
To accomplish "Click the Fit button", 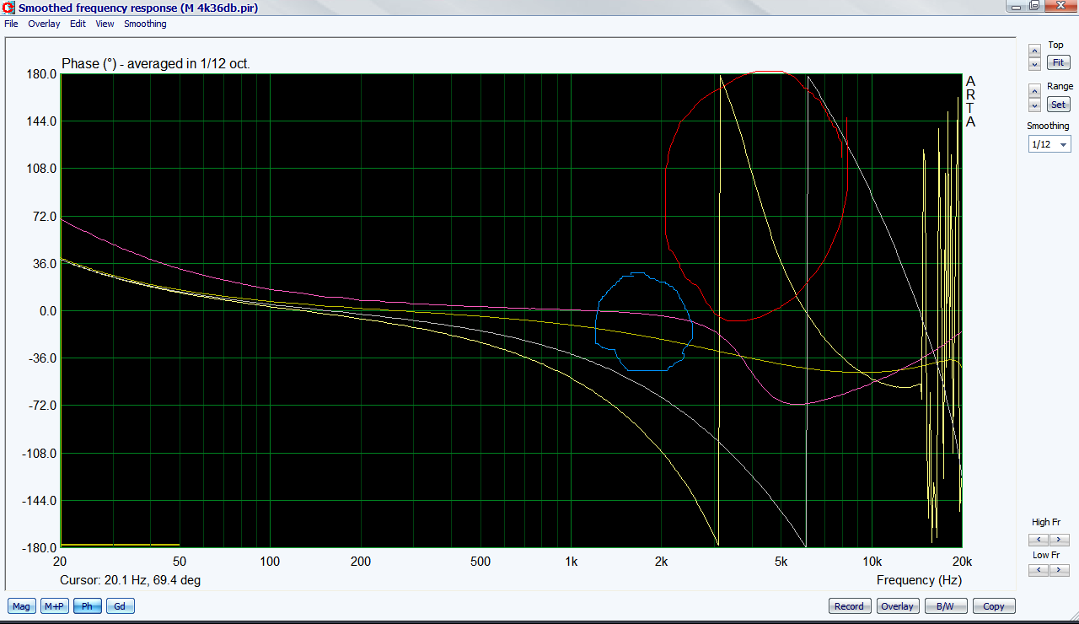I will click(1058, 63).
